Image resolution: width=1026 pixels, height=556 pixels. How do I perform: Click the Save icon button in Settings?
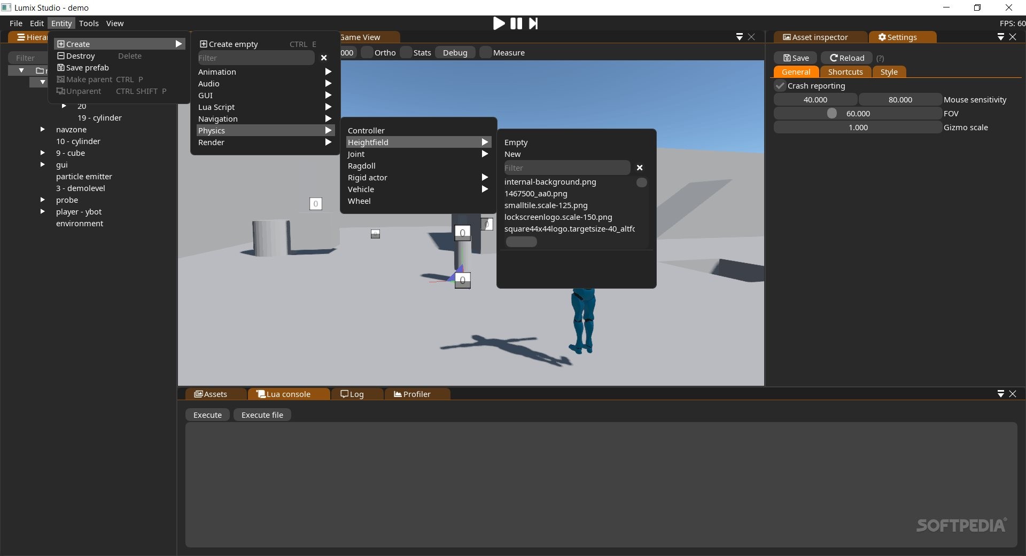pos(795,58)
